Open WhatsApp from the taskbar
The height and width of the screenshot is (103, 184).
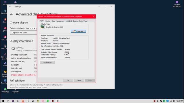click(x=48, y=101)
